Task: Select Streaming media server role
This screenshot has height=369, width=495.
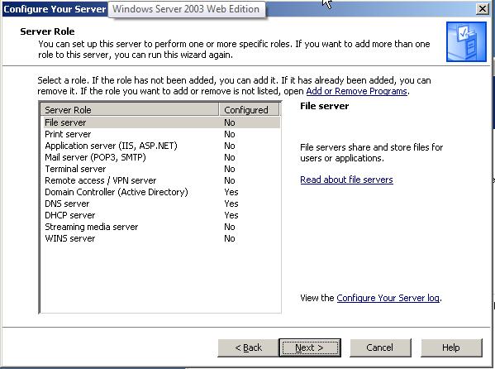Action: [x=161, y=227]
